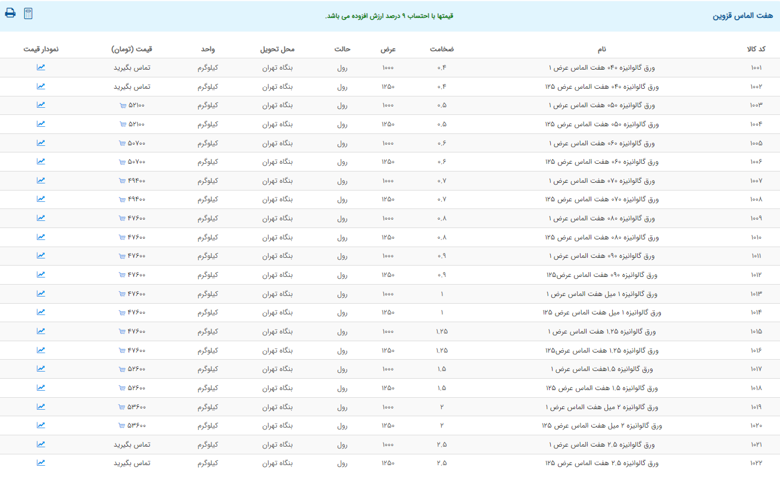Add product 1007 to cart via cart icon
The image size is (780, 480).
pos(122,181)
